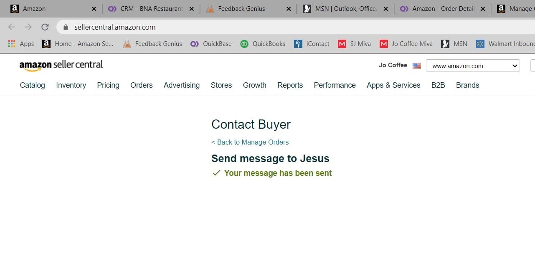
Task: Click the Back to Manage Orders link
Action: pyautogui.click(x=250, y=142)
